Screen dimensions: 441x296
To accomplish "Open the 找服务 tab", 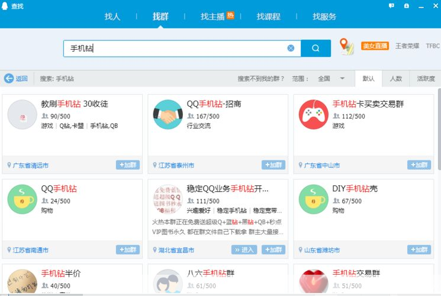I will point(324,17).
